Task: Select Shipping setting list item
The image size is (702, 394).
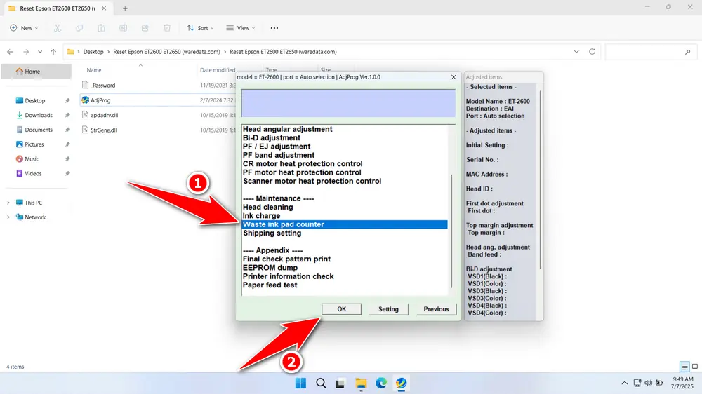Action: coord(272,233)
